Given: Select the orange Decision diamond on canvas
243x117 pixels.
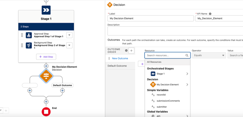Looking at the screenshot, I should (46, 76).
